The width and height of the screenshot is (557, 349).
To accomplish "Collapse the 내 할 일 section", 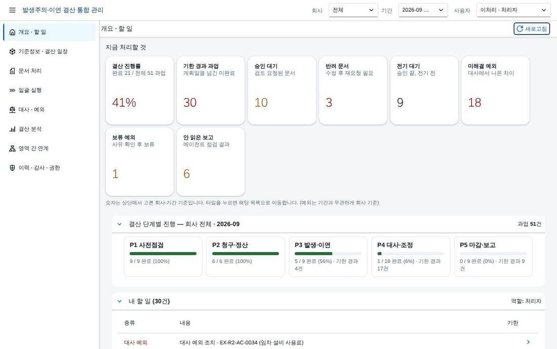I will coord(120,301).
